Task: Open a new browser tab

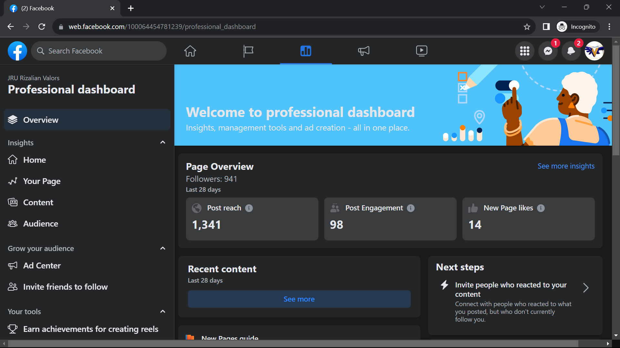Action: coord(131,8)
